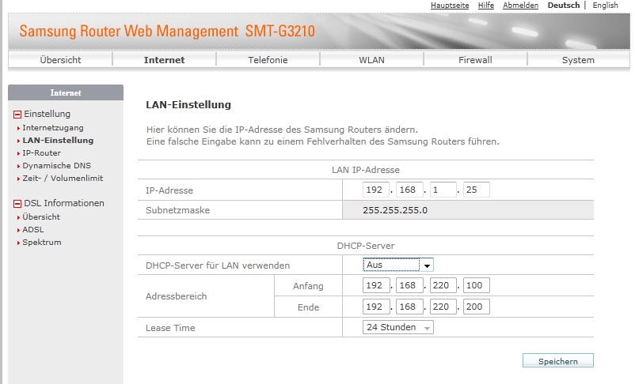Image resolution: width=635 pixels, height=384 pixels.
Task: Open the Übersicht main tab
Action: [60, 60]
